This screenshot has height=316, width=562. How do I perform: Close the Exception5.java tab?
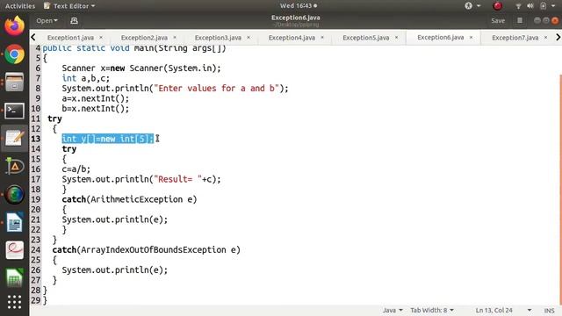[x=396, y=37]
